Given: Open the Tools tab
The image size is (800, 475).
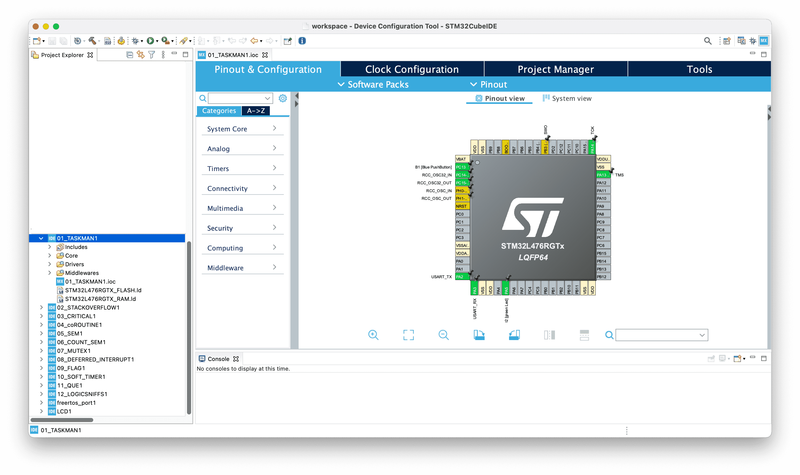Looking at the screenshot, I should (699, 69).
